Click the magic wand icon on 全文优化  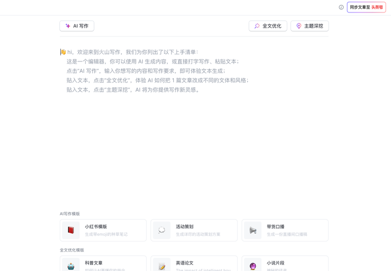pos(257,26)
